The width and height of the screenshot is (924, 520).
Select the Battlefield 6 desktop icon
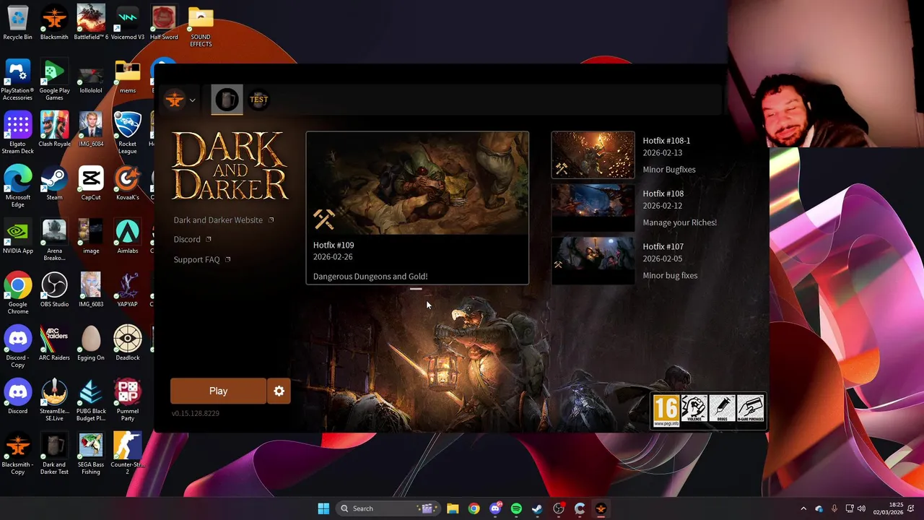(91, 22)
